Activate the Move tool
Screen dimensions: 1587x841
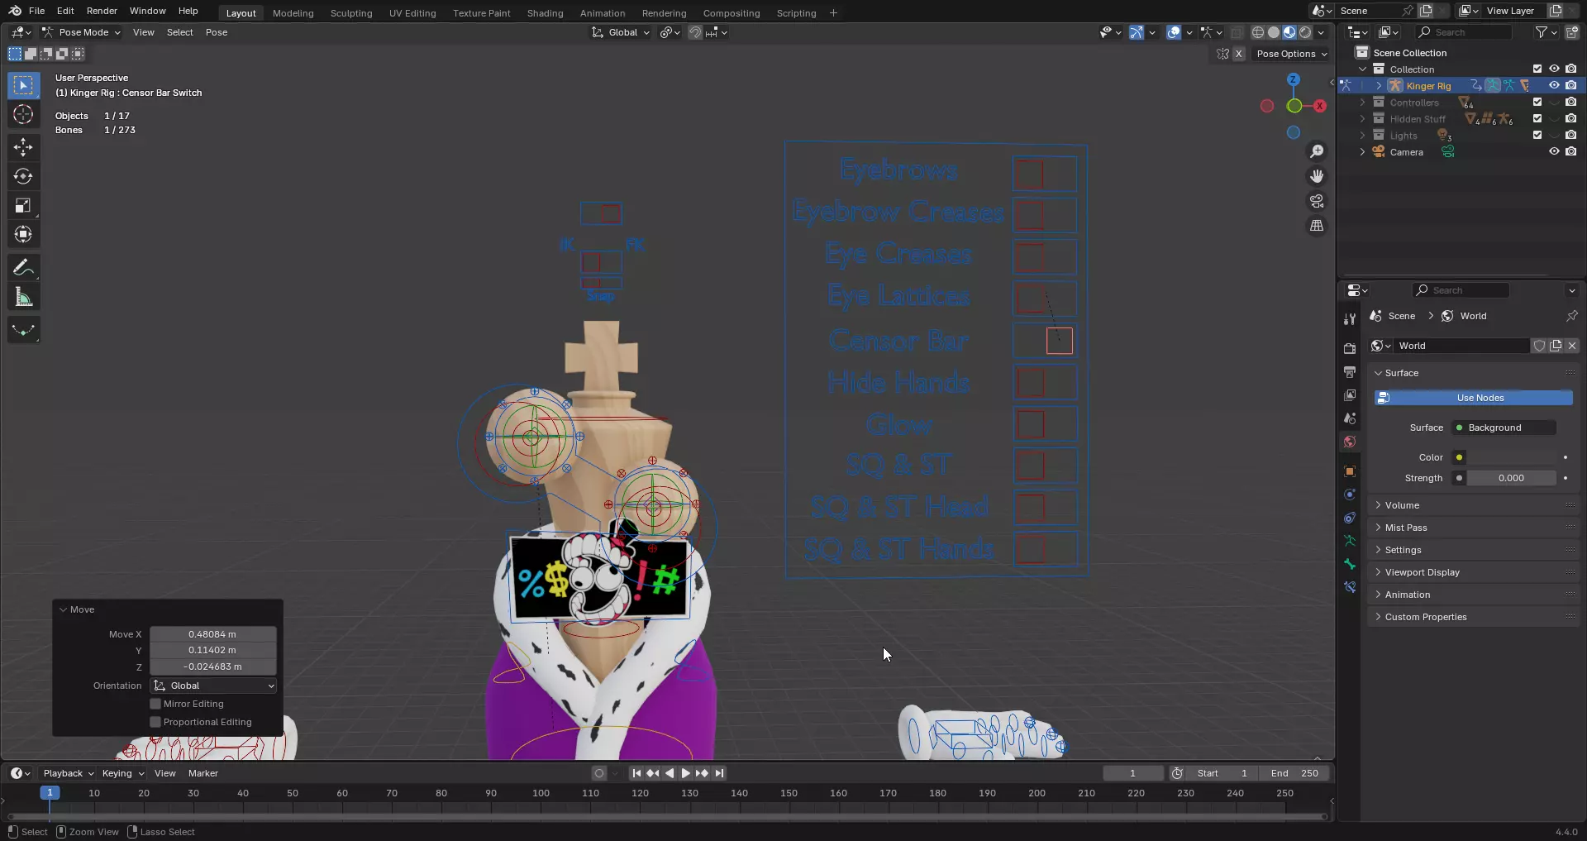point(23,147)
